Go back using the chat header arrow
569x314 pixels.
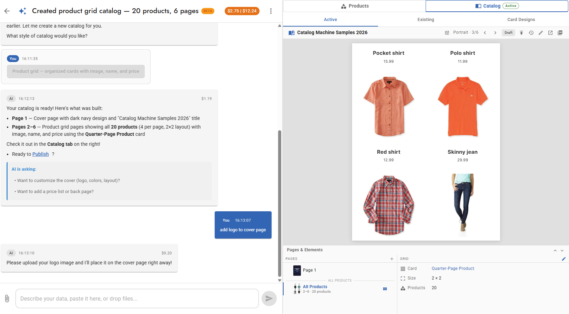[x=7, y=11]
